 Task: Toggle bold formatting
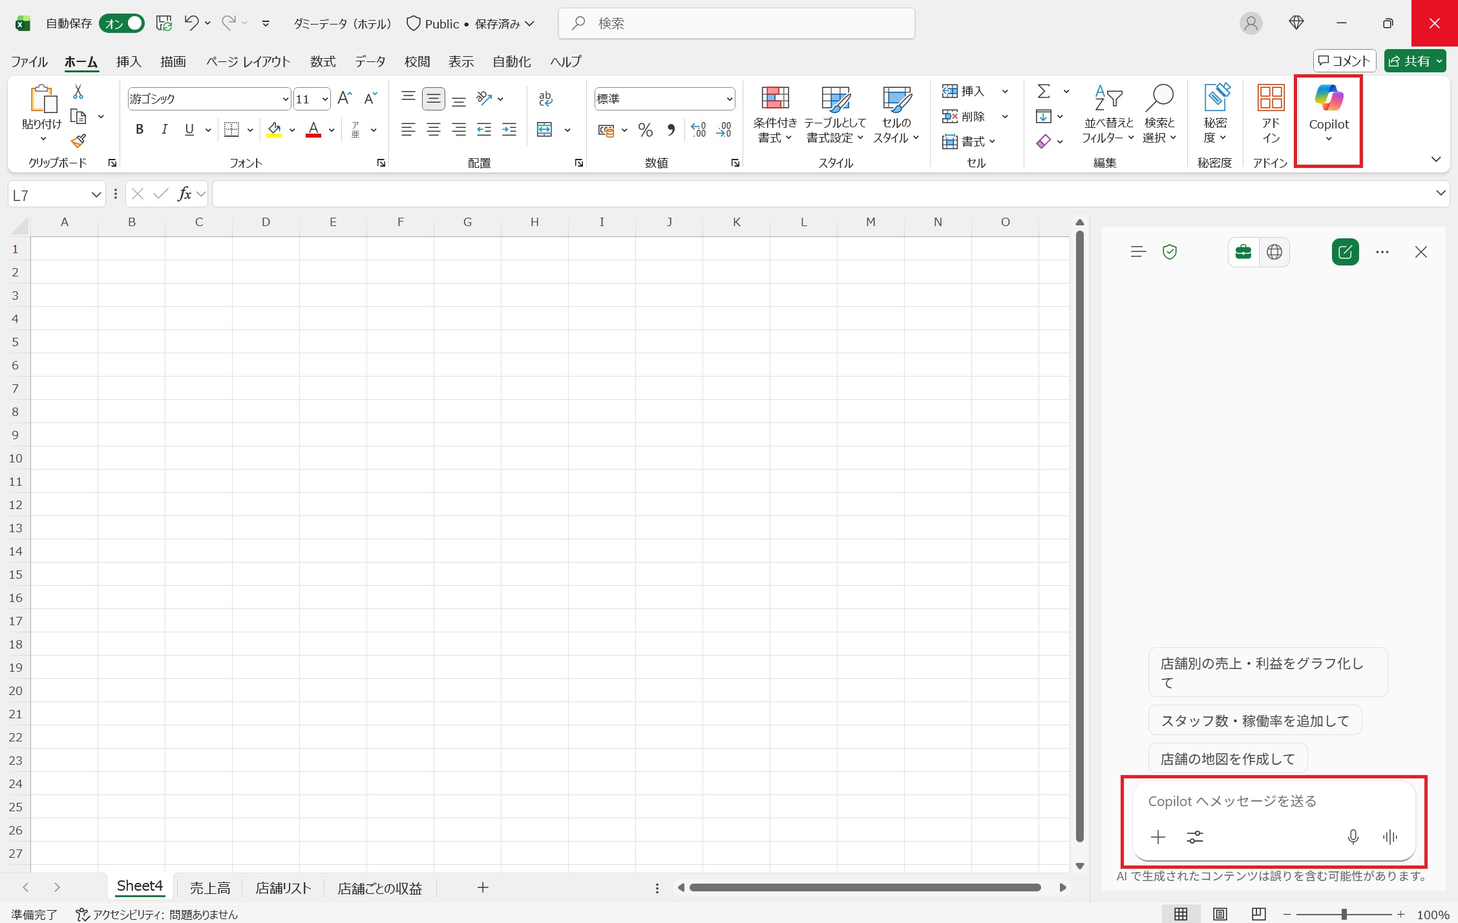tap(139, 130)
